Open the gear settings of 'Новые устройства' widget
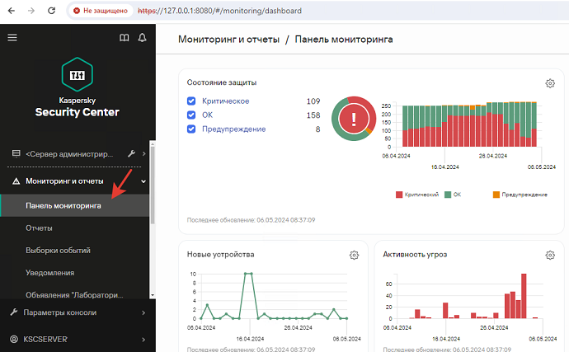Image resolution: width=569 pixels, height=352 pixels. 354,255
